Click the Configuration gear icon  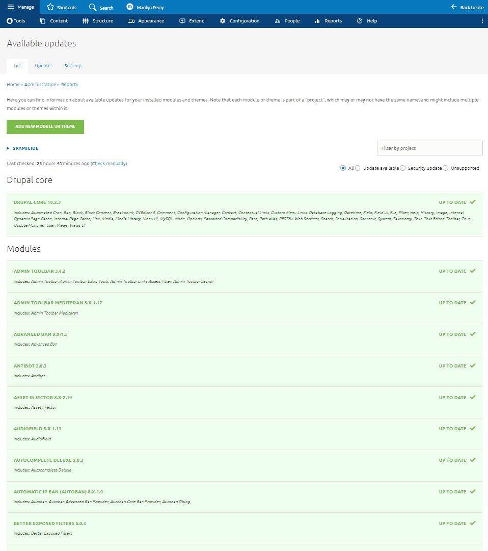223,21
